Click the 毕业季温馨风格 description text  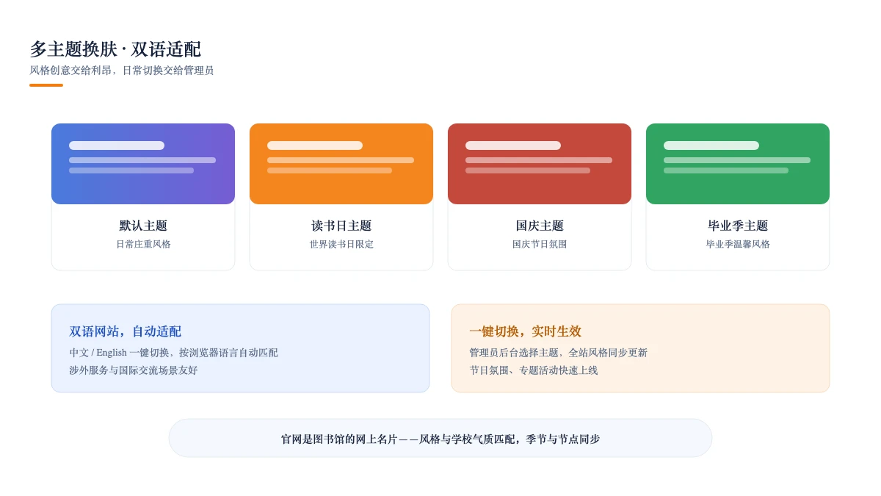(738, 244)
